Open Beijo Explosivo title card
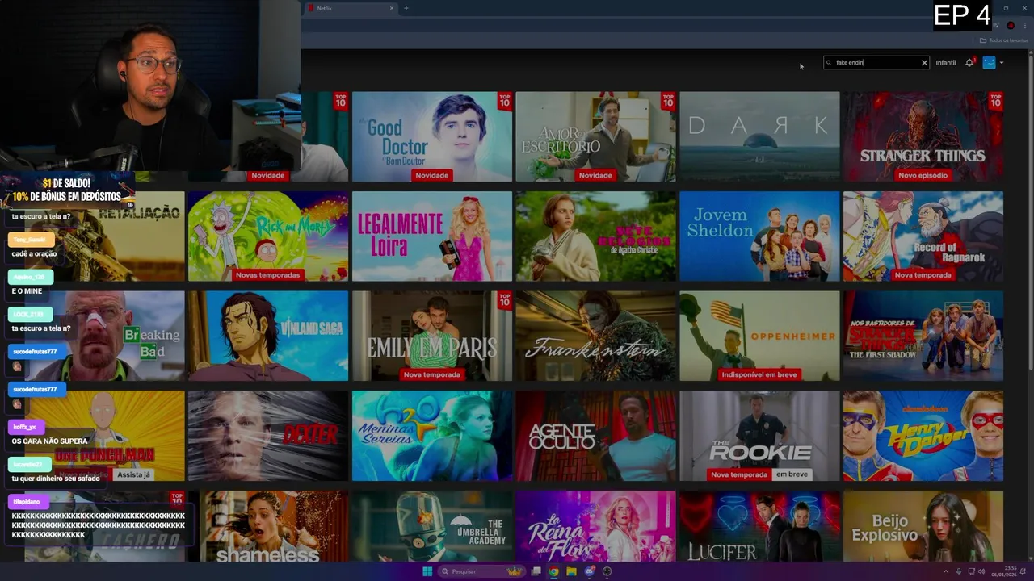Image resolution: width=1034 pixels, height=581 pixels. 923,526
